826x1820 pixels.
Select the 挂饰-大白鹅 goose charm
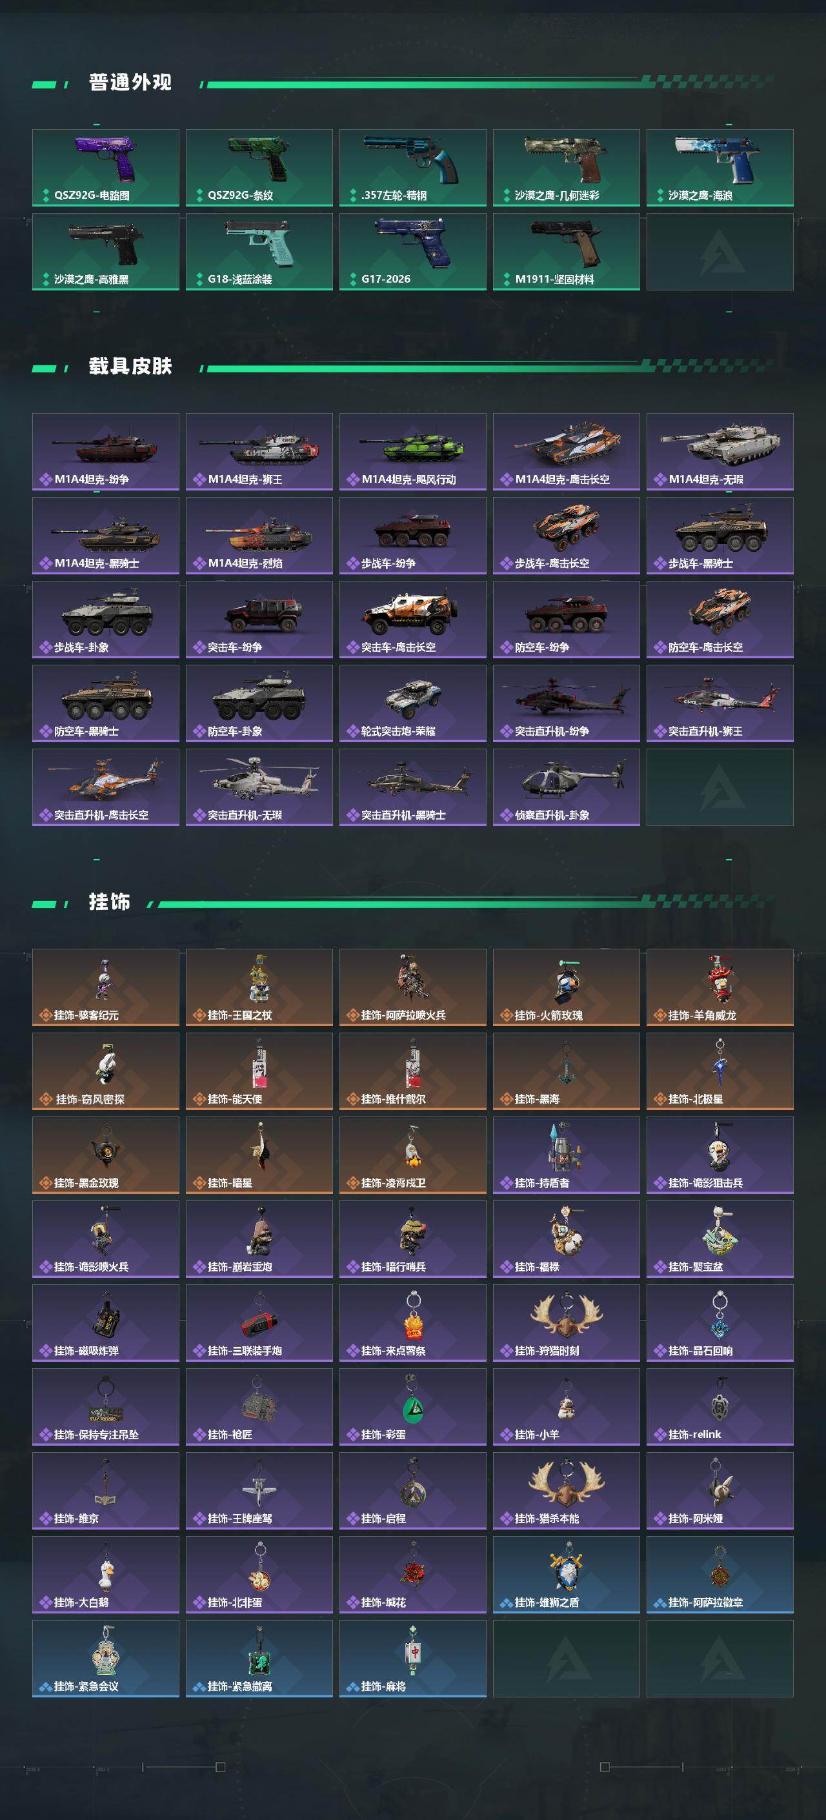click(105, 1575)
